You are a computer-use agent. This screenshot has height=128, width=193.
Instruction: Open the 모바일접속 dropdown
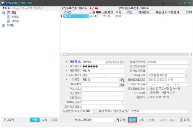pos(187,75)
